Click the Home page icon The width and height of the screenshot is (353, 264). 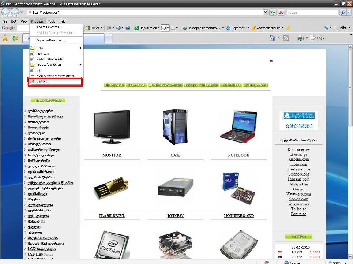click(x=272, y=38)
